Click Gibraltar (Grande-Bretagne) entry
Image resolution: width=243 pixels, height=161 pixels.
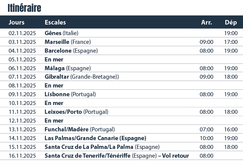pyautogui.click(x=82, y=77)
